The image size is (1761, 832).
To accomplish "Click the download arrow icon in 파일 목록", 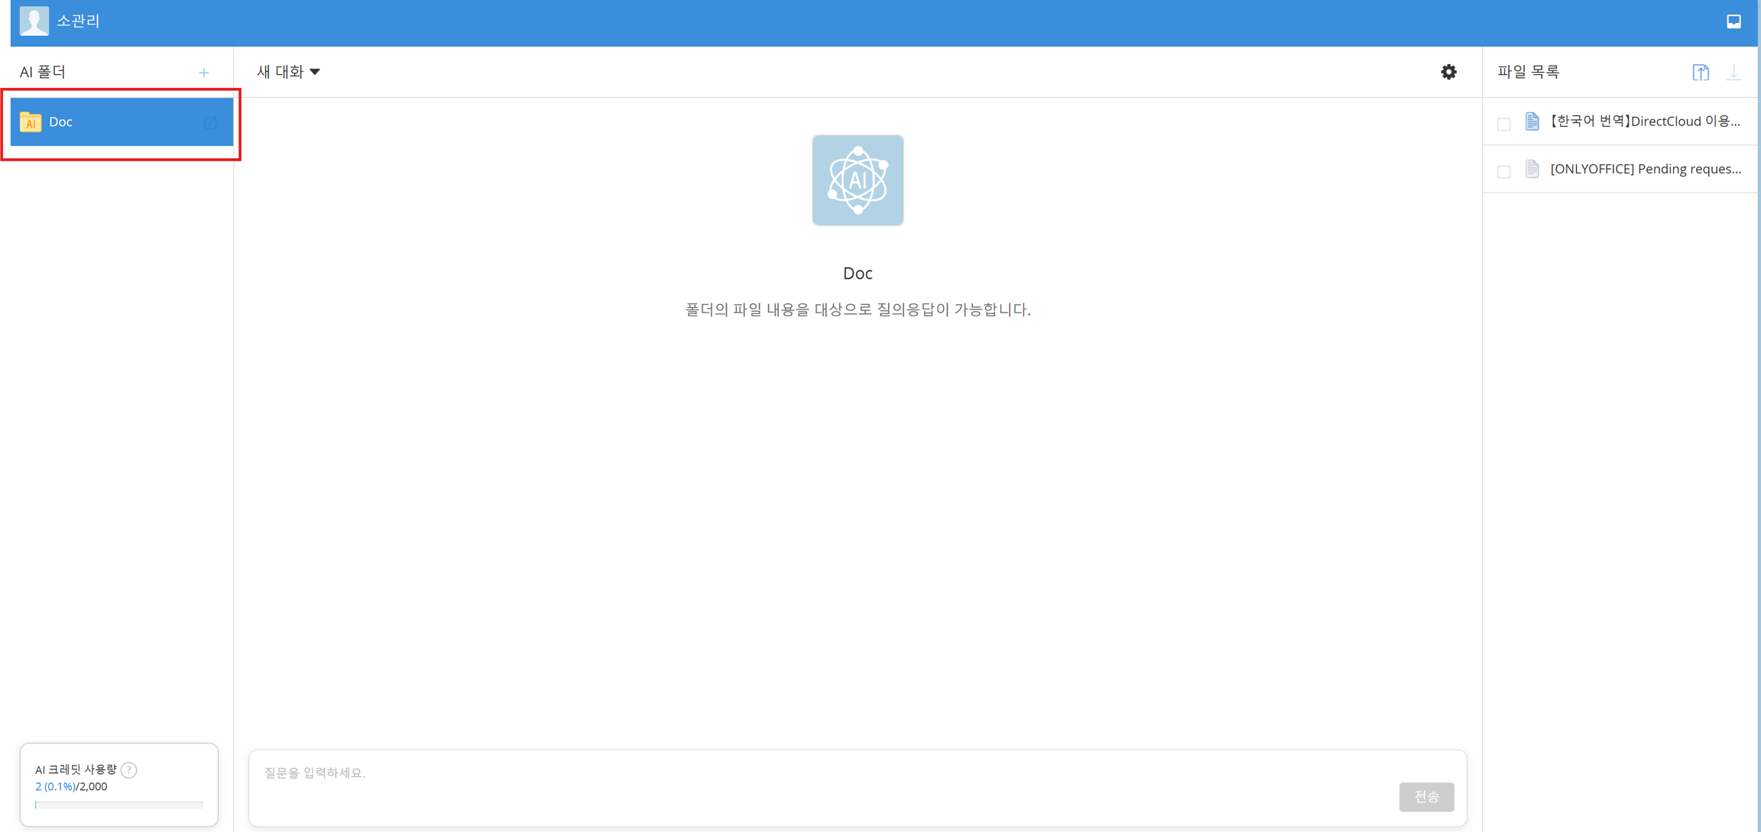I will tap(1733, 73).
